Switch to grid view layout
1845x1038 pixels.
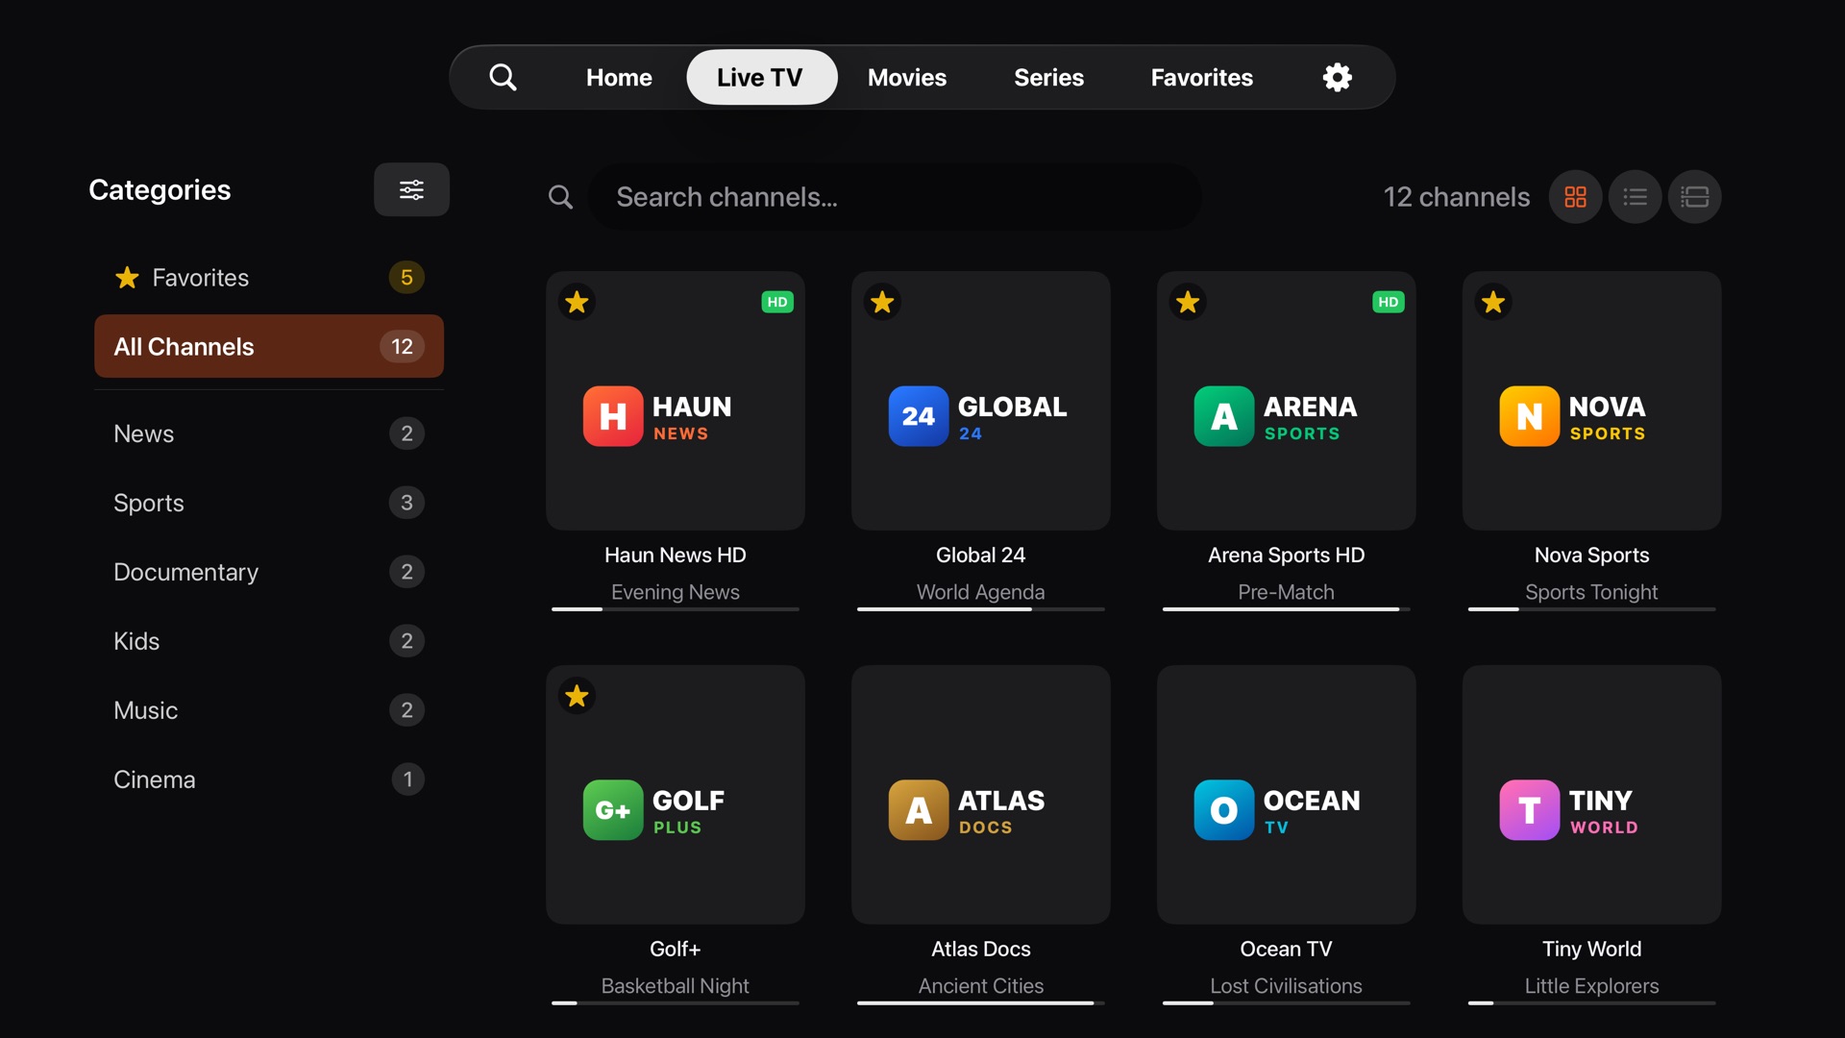pos(1576,197)
